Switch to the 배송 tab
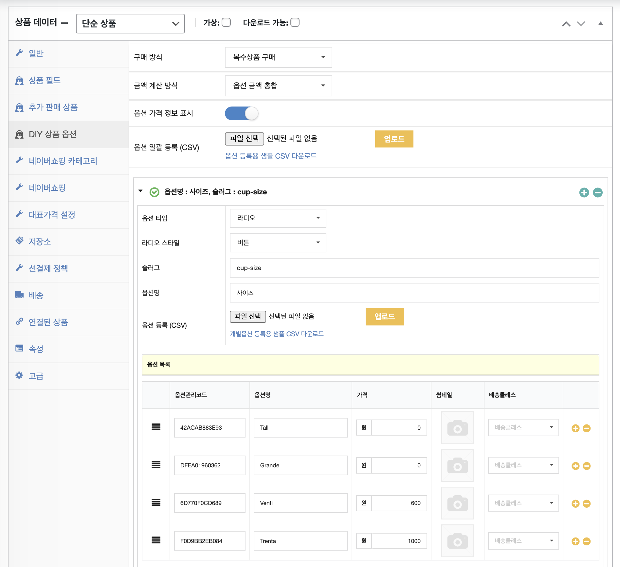Image resolution: width=620 pixels, height=567 pixels. click(36, 295)
